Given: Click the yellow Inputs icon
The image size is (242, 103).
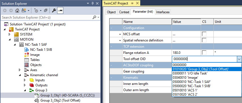Looking at the screenshot, I should pyautogui.click(x=31, y=80).
